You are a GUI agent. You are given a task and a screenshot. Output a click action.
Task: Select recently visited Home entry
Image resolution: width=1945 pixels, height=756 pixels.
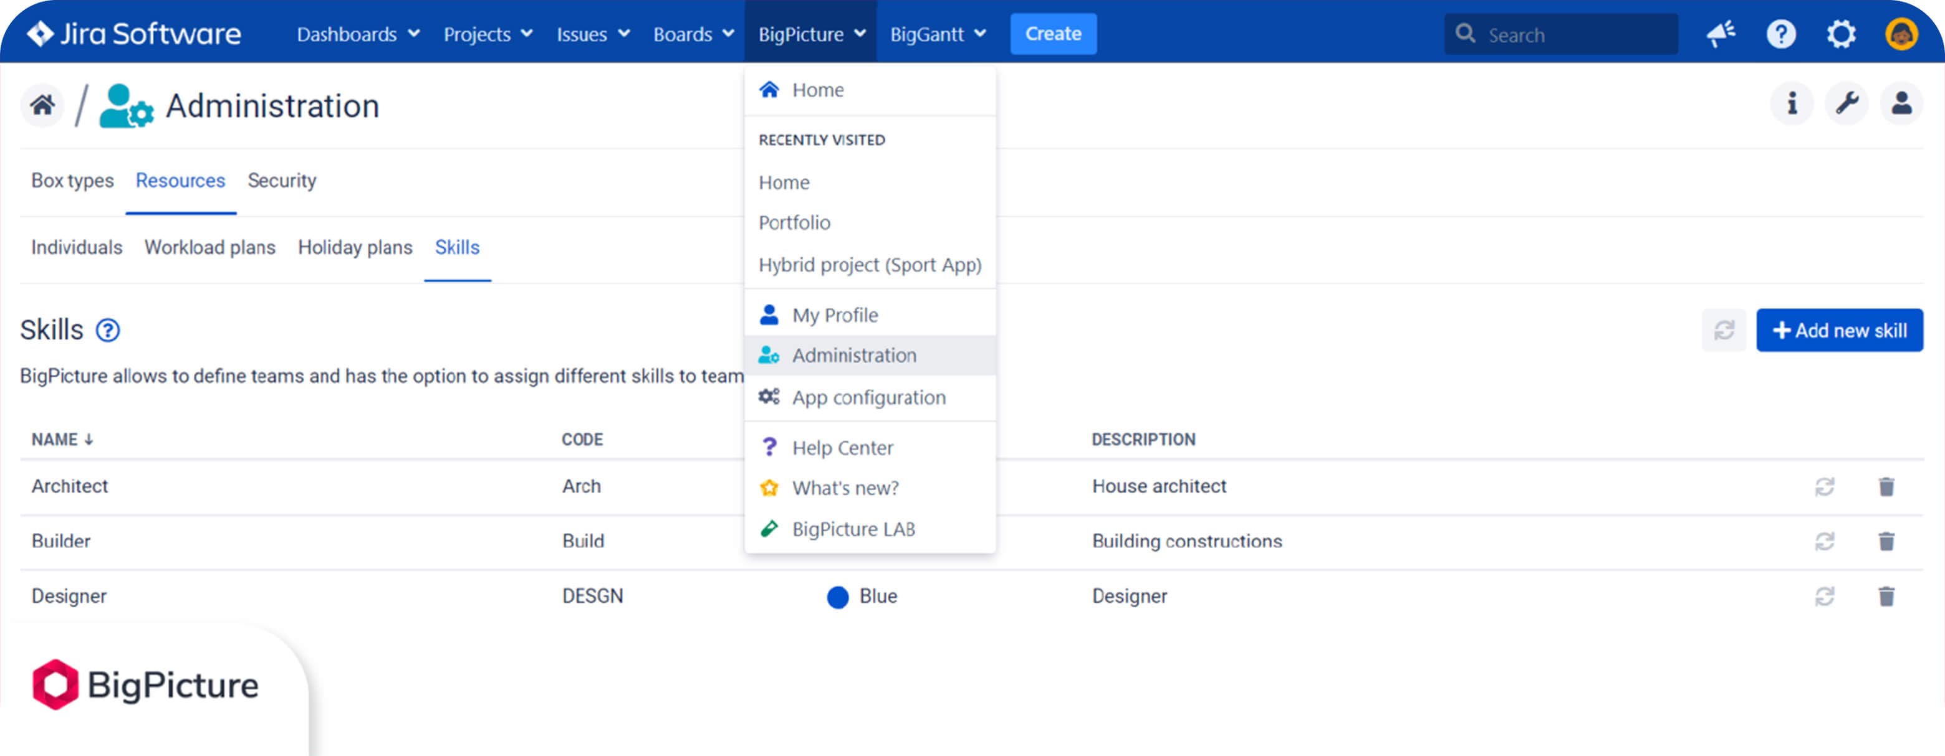[870, 182]
